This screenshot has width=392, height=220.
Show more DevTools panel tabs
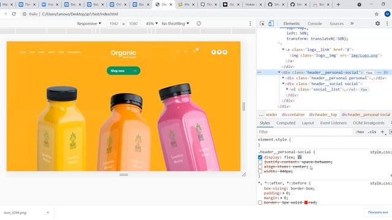tap(352, 23)
